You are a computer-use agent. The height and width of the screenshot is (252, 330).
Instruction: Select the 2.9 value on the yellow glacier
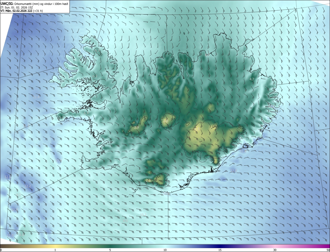point(136,127)
